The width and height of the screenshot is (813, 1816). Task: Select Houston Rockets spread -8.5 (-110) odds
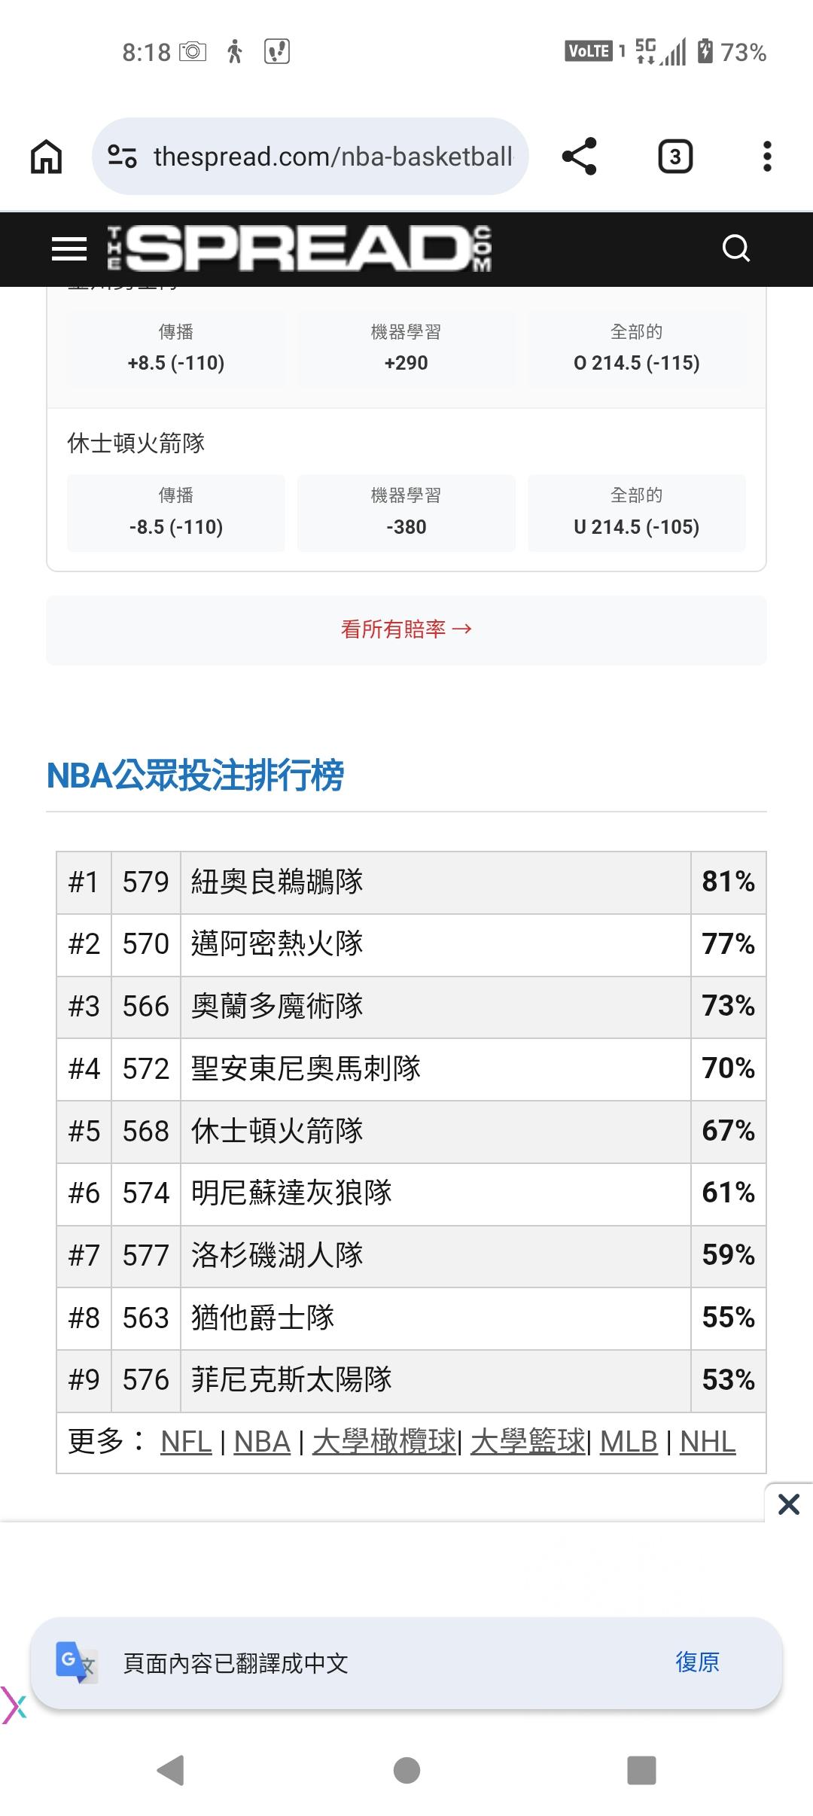pos(176,513)
